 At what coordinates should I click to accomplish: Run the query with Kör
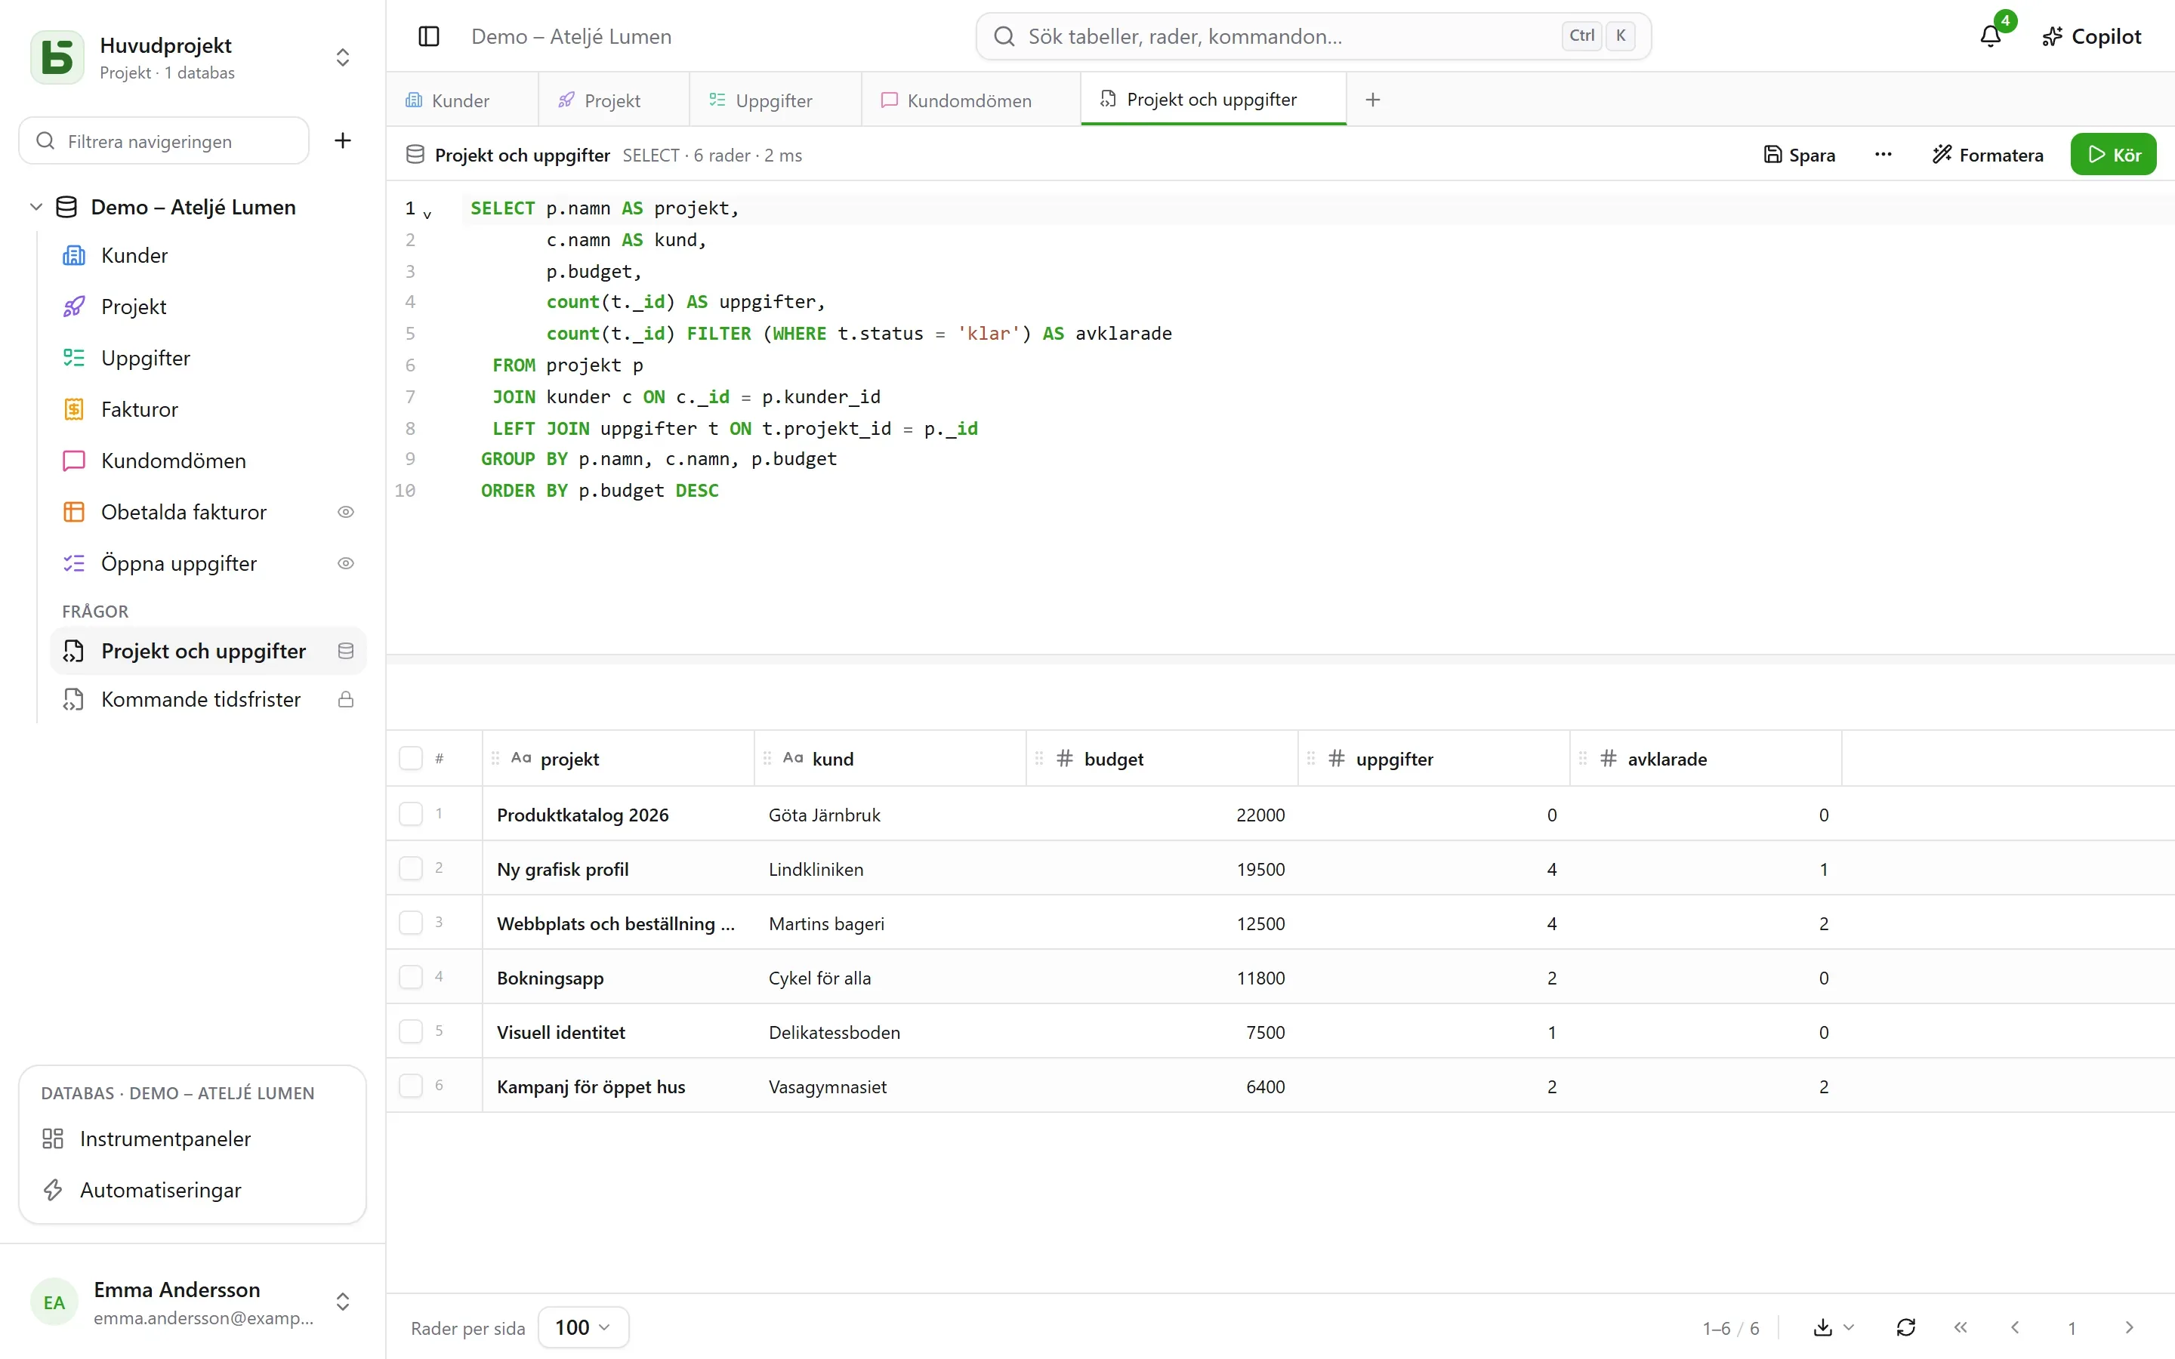(2113, 155)
